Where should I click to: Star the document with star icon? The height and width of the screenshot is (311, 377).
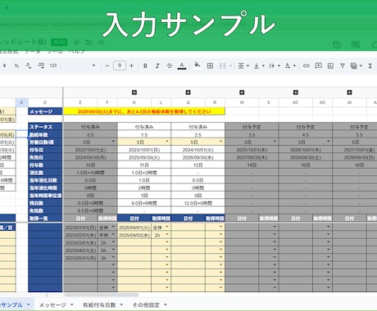(x=77, y=43)
